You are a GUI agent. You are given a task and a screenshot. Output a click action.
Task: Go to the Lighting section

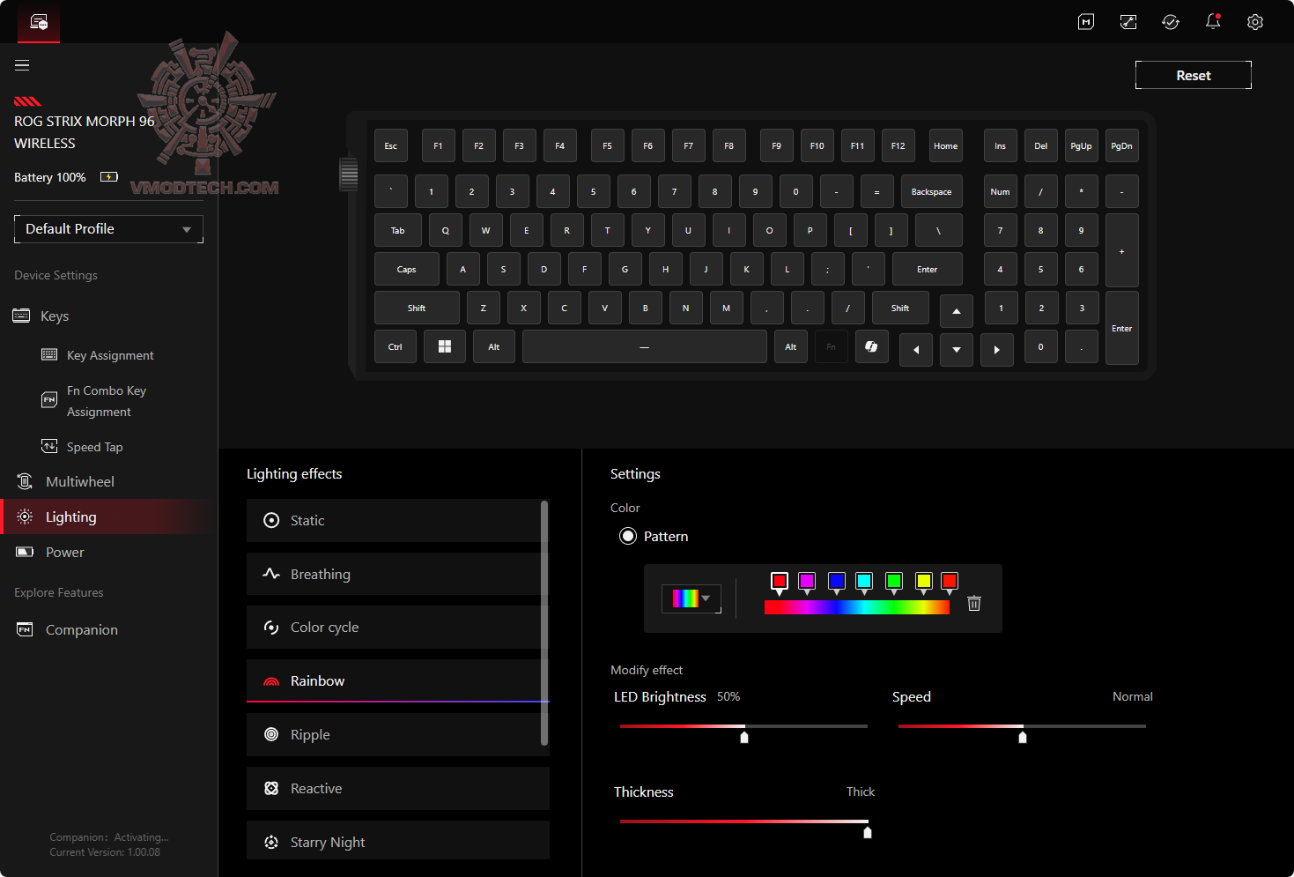point(108,517)
